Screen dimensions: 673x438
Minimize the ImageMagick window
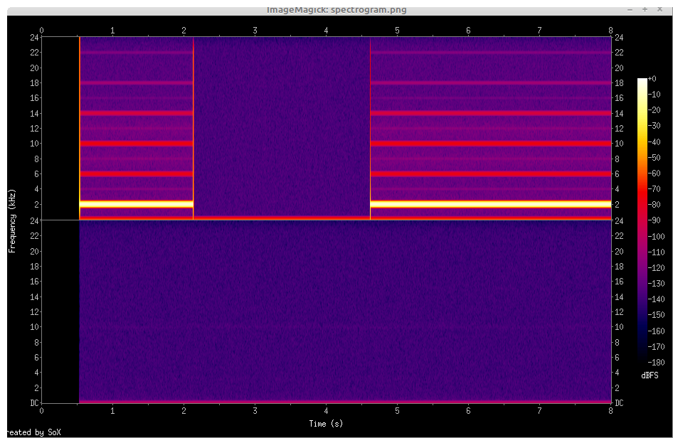click(630, 9)
